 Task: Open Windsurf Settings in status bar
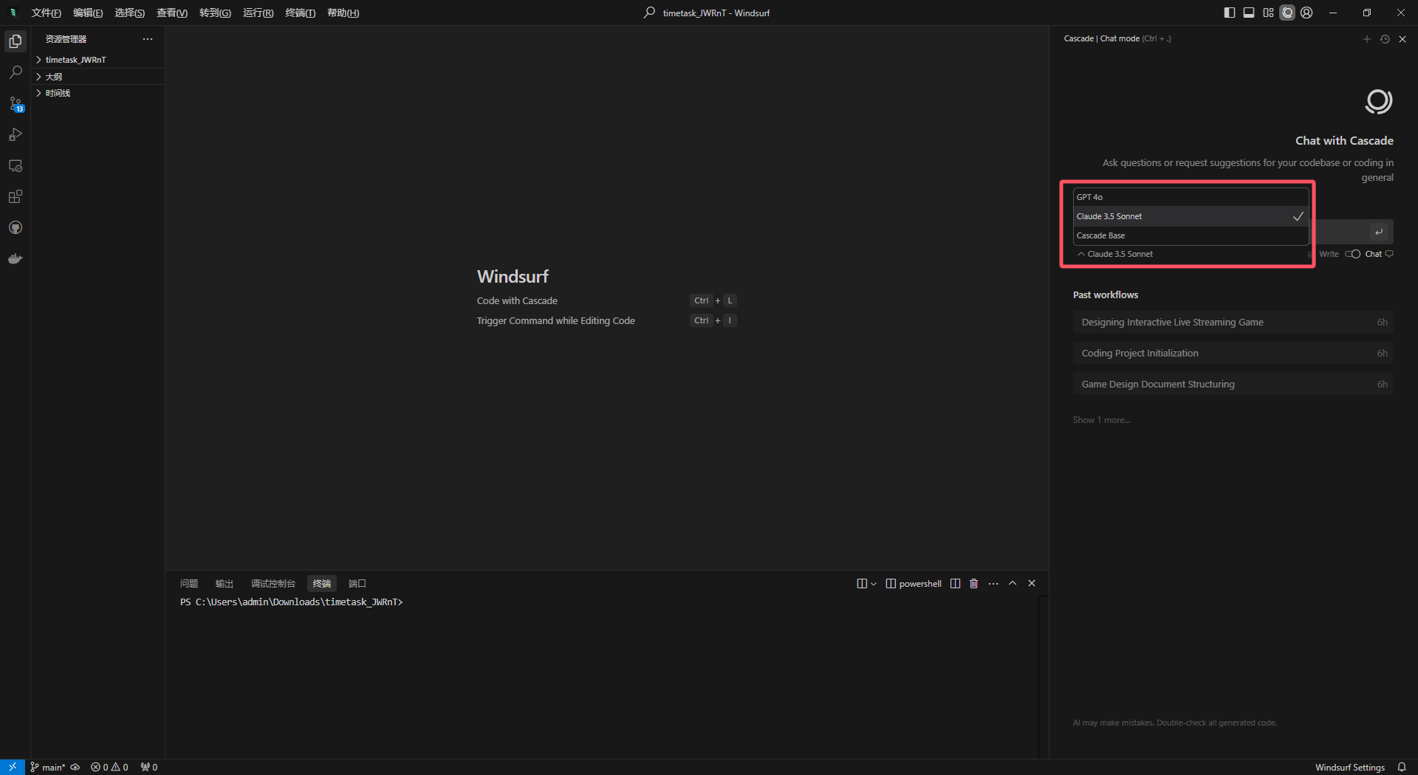click(x=1349, y=768)
